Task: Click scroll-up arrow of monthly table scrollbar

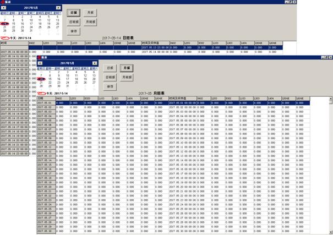Action: [330, 100]
